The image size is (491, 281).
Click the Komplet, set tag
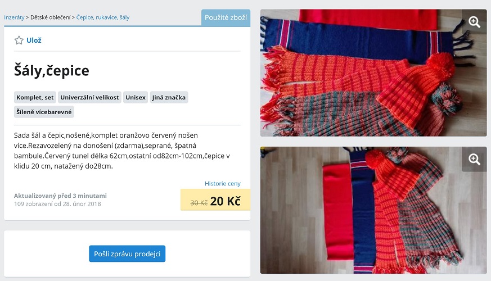tap(35, 97)
